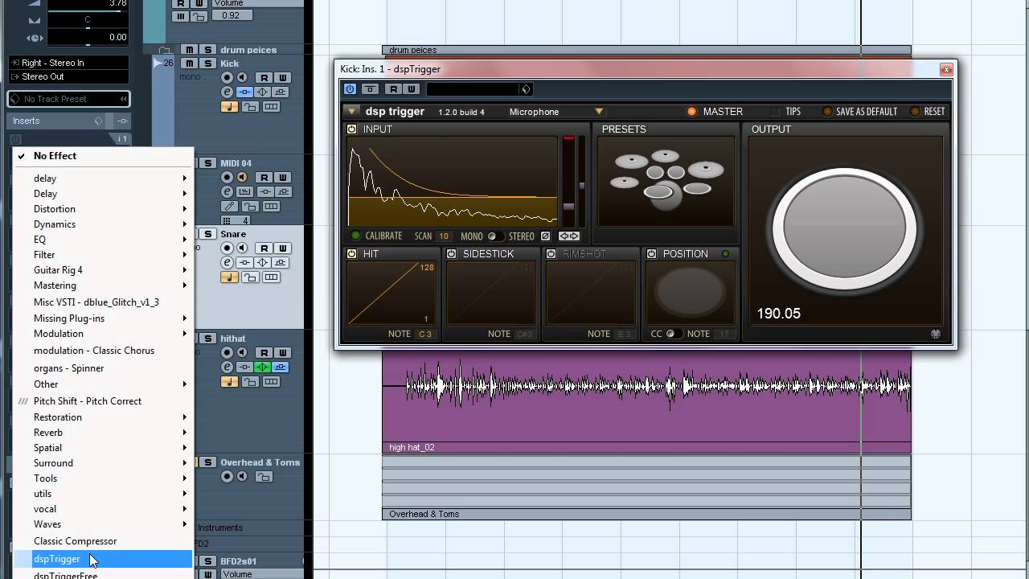Screen dimensions: 1029x579
Task: Choose dspTrigger from the effects list
Action: click(103, 559)
